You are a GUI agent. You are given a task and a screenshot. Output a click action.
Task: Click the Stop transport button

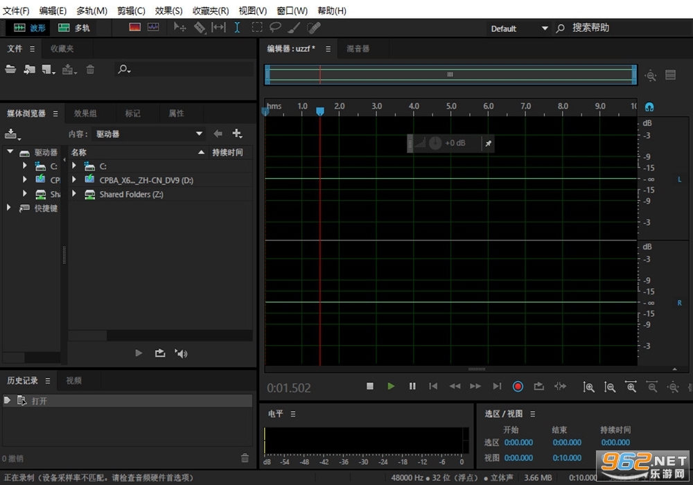point(370,387)
